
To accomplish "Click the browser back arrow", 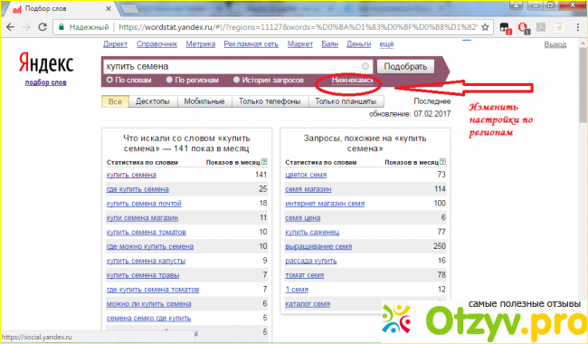I will [x=10, y=27].
